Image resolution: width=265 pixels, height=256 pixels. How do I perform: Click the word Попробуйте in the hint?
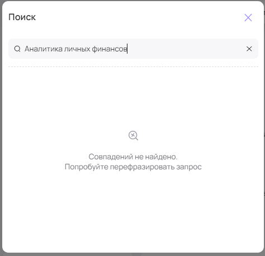(87, 167)
